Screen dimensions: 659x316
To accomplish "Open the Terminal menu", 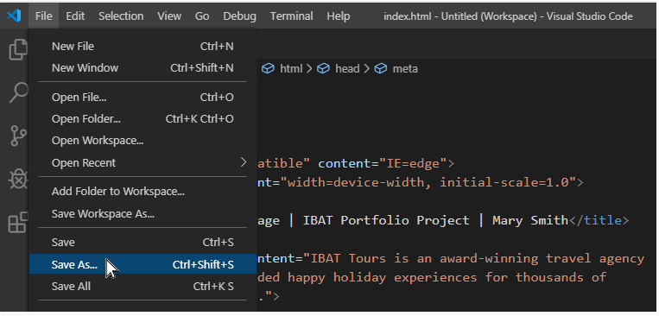I will pos(291,16).
